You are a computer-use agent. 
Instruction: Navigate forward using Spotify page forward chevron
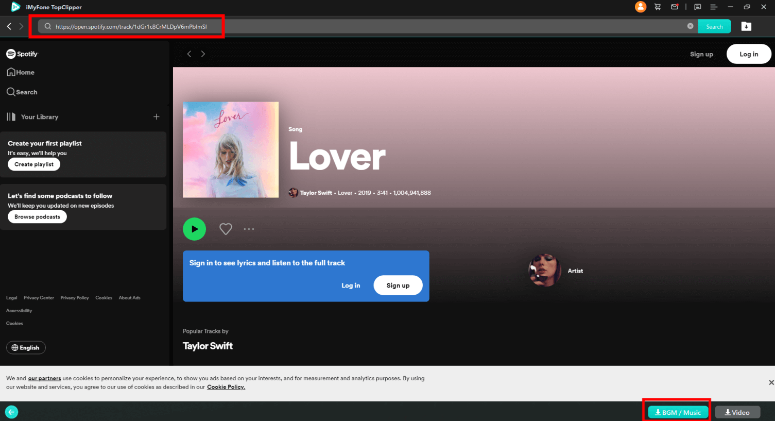[x=203, y=54]
